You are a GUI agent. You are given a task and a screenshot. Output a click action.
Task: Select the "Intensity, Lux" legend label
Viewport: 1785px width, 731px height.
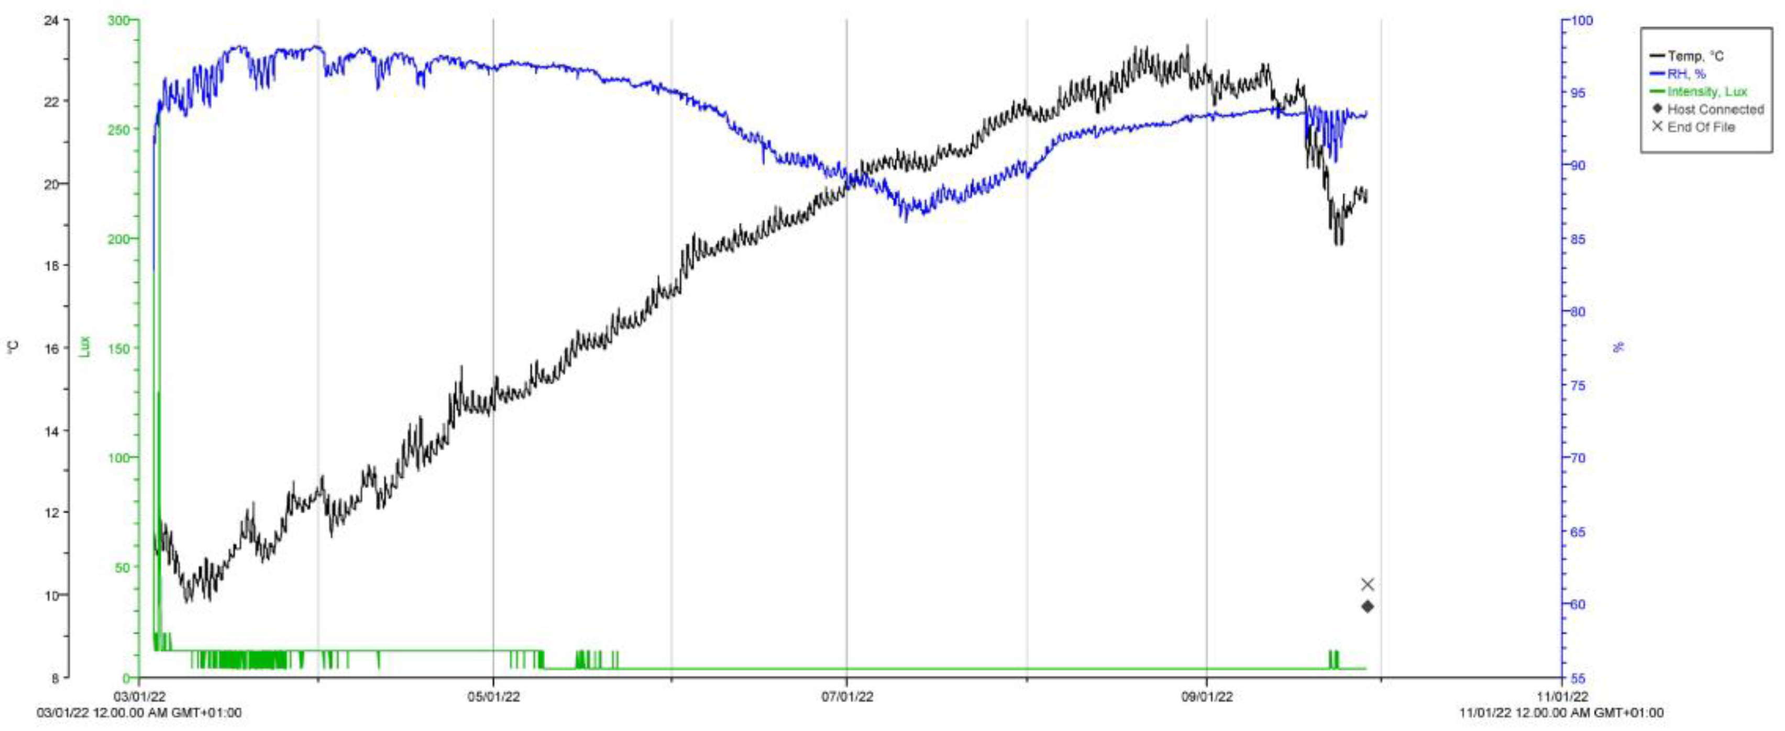1707,92
